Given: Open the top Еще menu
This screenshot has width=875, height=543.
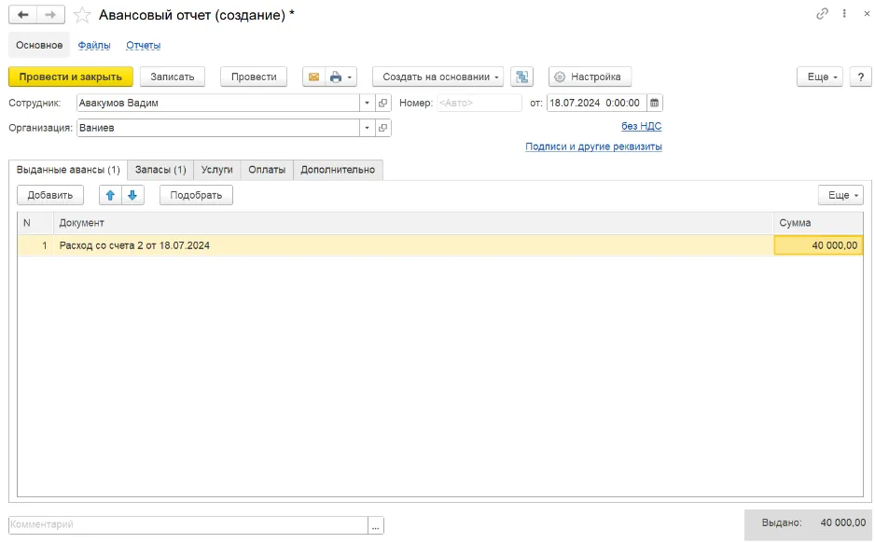Looking at the screenshot, I should click(820, 77).
